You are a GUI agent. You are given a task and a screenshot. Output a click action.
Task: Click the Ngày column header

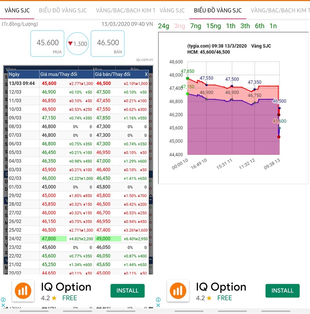tap(24, 74)
